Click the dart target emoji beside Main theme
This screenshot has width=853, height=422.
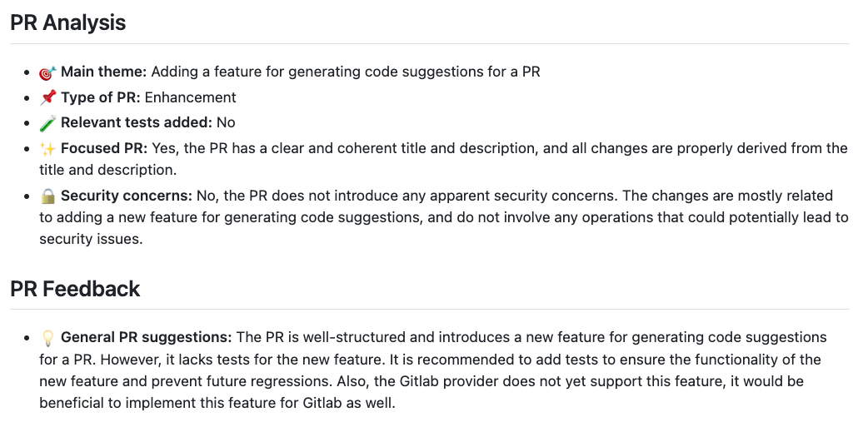point(47,72)
